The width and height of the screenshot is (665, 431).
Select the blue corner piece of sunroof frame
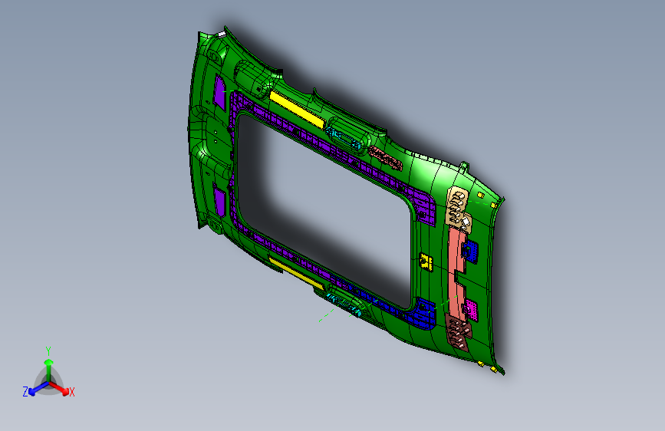pos(423,314)
